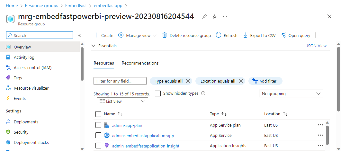Enable Show hidden types checkbox
This screenshot has width=341, height=151.
pos(158,93)
